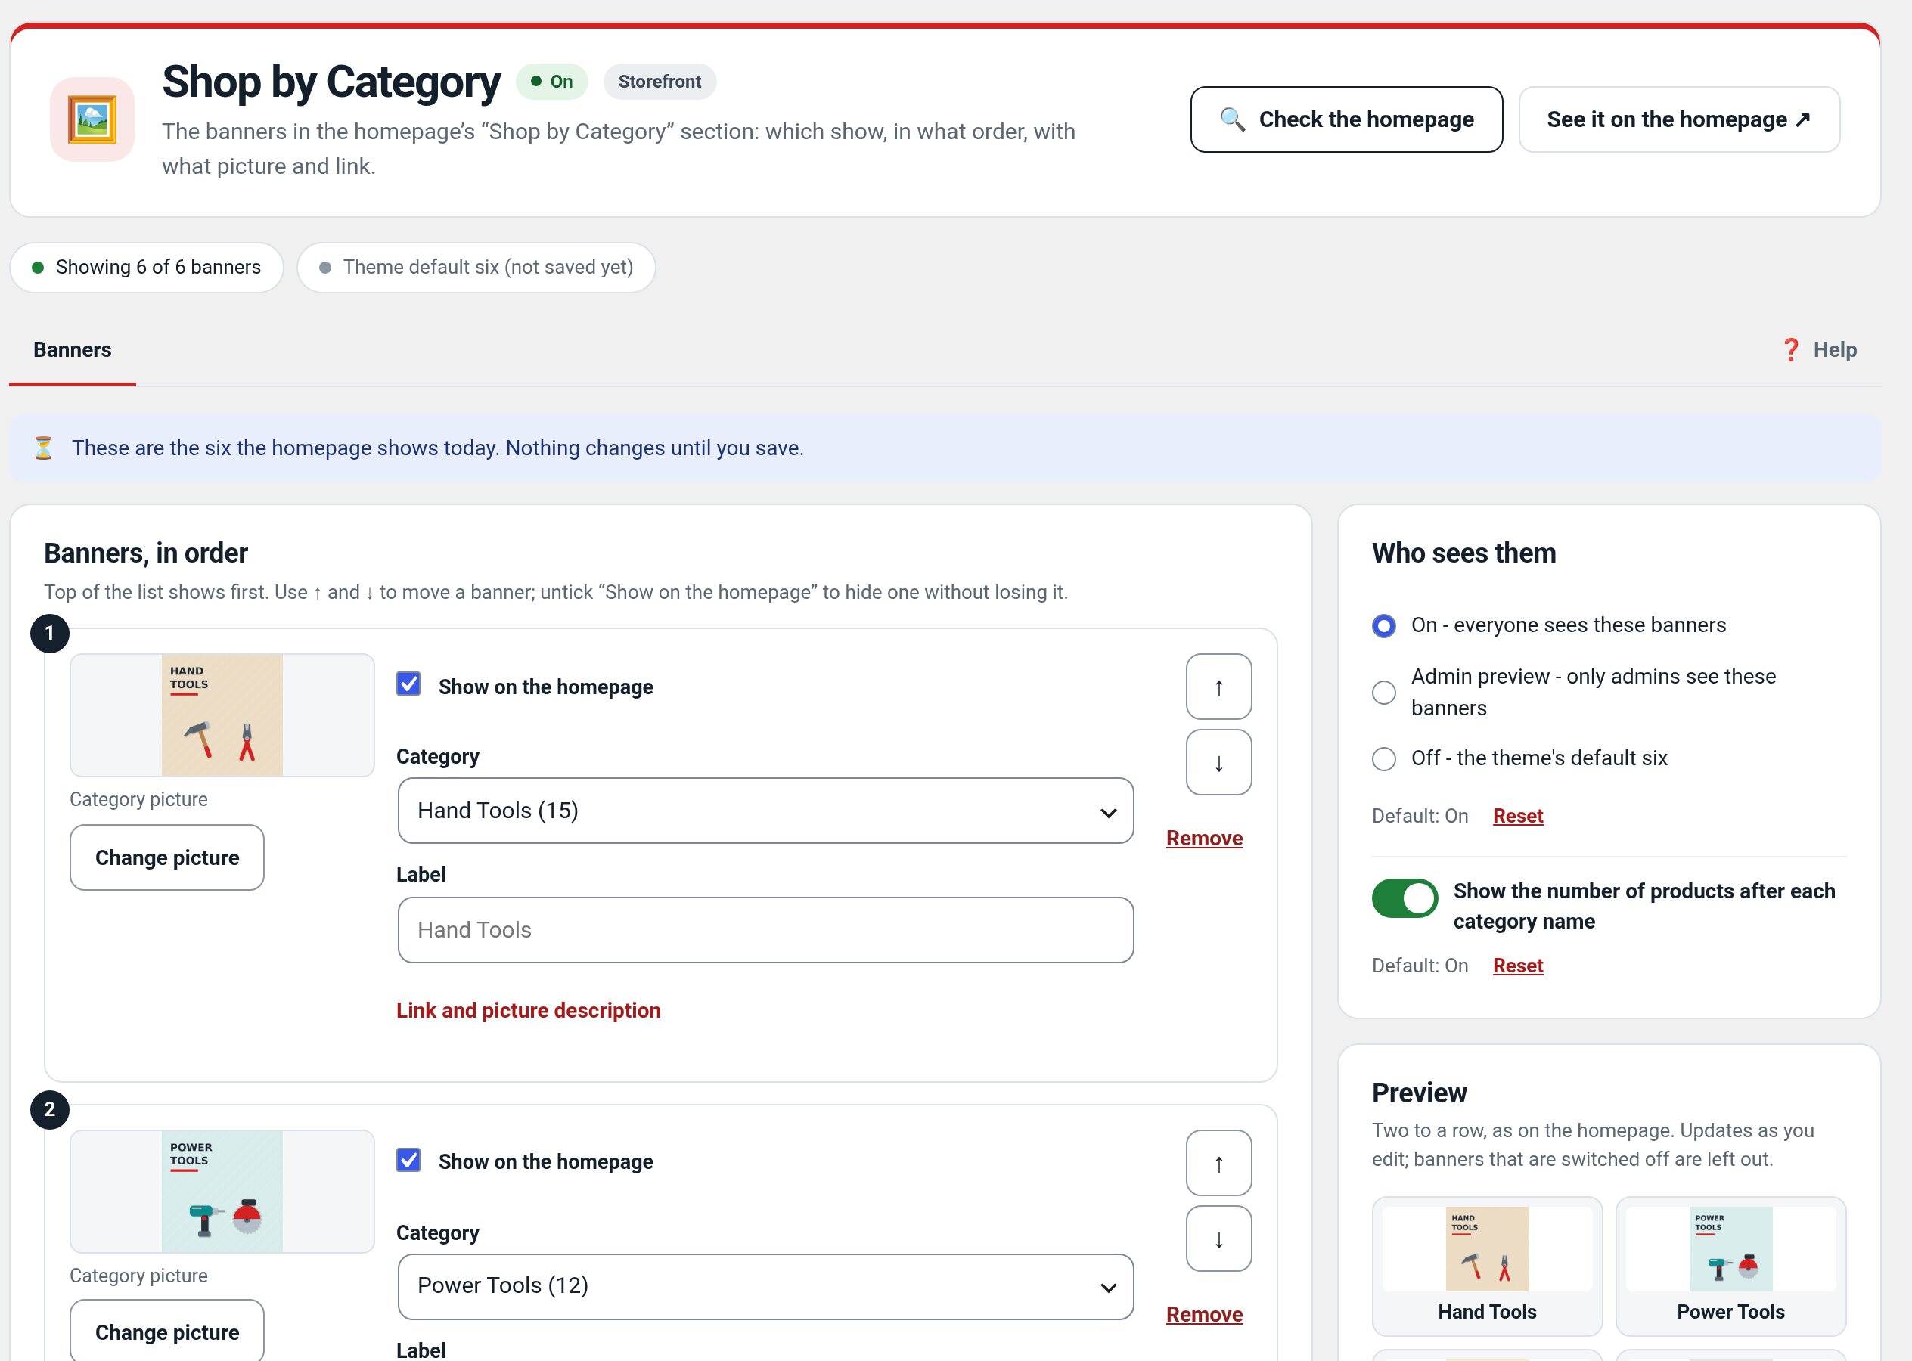Click the Hand Tools category picture thumbnail

[222, 715]
